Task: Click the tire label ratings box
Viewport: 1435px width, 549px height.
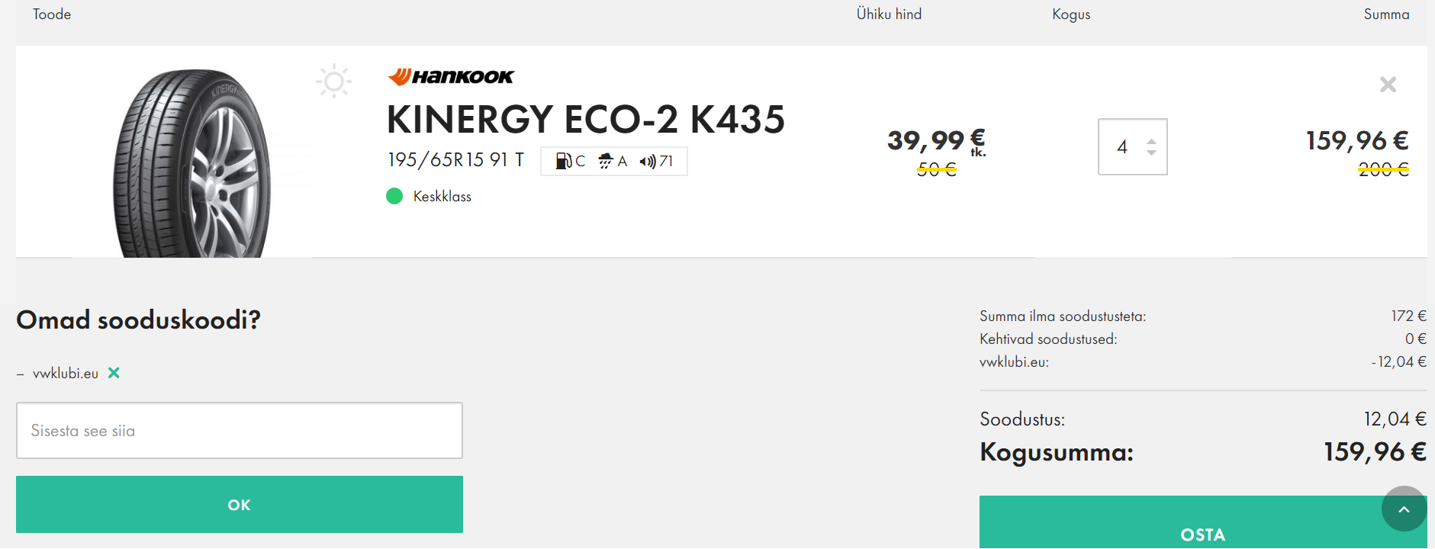Action: (x=613, y=161)
